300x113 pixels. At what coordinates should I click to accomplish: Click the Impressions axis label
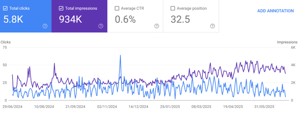(x=287, y=42)
